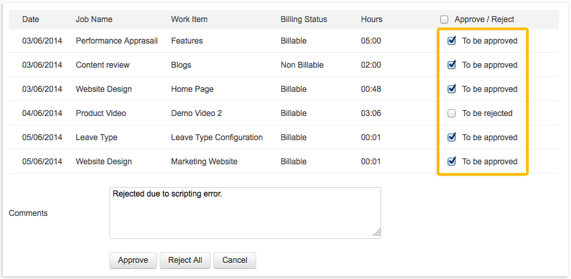Uncheck approval checkbox for Content review row
The image size is (571, 279).
coord(452,65)
